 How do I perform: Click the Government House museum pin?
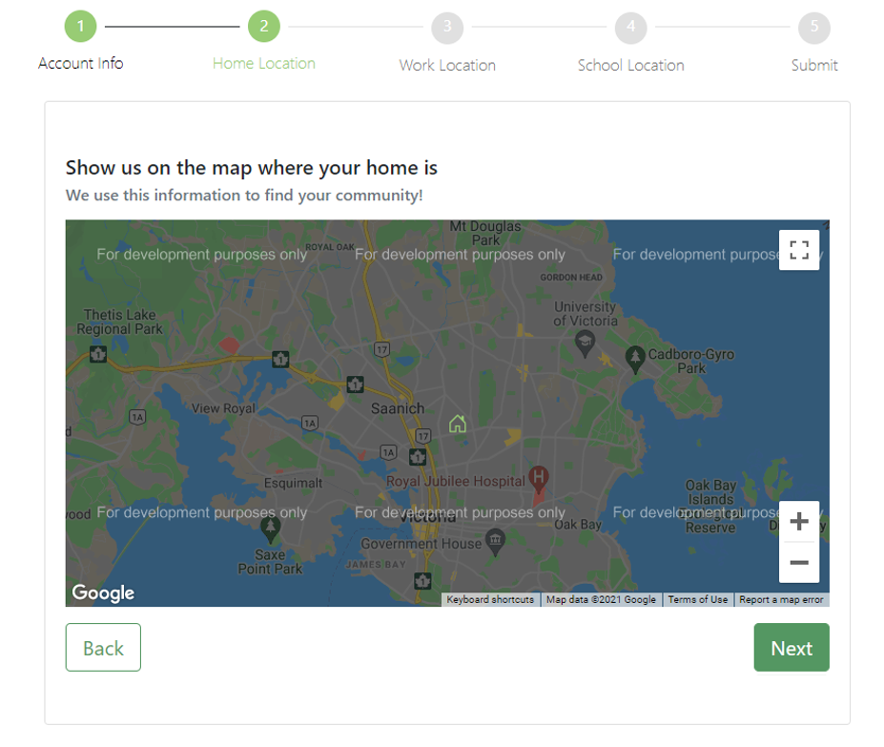[495, 542]
